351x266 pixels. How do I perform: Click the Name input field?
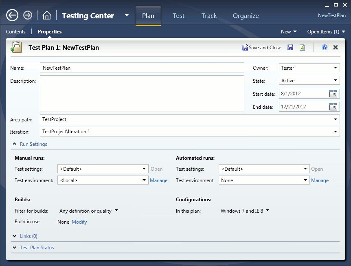click(x=142, y=68)
